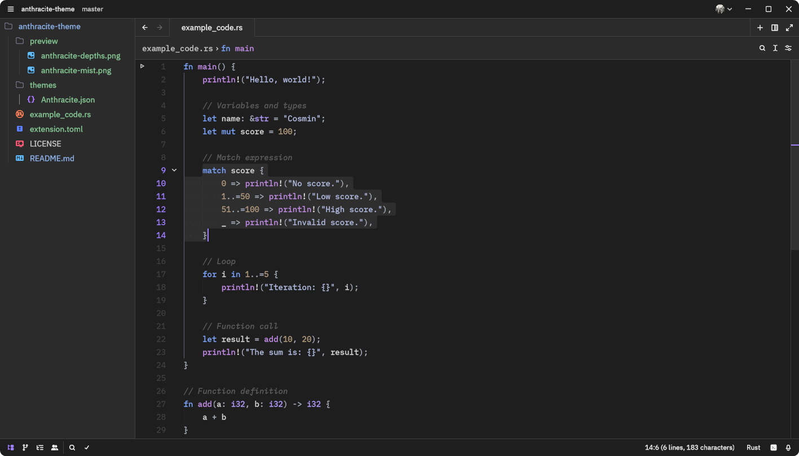Image resolution: width=799 pixels, height=456 pixels.
Task: Open the hamburger application menu
Action: [x=10, y=9]
